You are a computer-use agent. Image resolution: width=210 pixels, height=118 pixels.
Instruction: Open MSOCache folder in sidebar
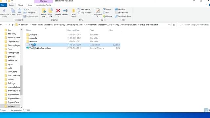click(x=12, y=72)
